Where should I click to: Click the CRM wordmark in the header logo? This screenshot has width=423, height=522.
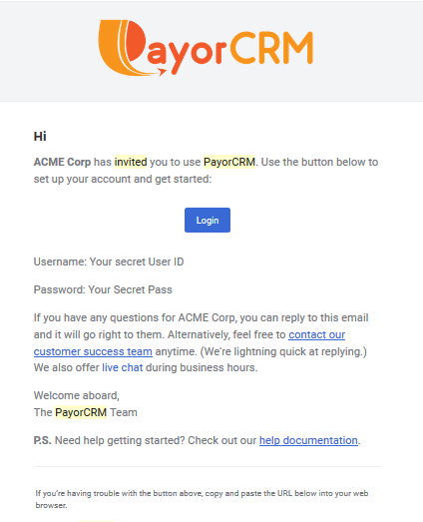pos(271,48)
